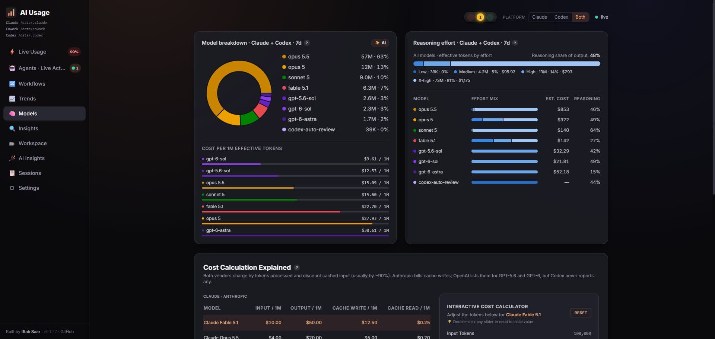Click the yellow status light showing 1
Image resolution: width=715 pixels, height=339 pixels.
tap(480, 17)
